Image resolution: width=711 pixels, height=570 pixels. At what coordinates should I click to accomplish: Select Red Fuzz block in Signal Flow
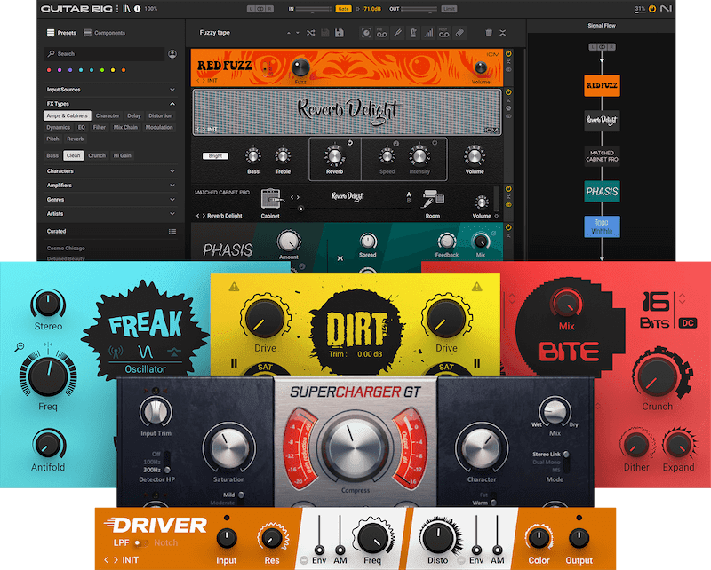click(x=602, y=85)
